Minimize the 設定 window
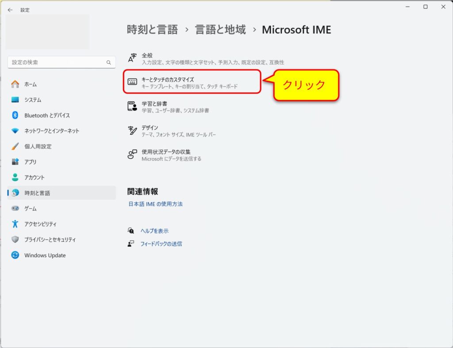Screen dimensions: 453x348 pos(407,7)
